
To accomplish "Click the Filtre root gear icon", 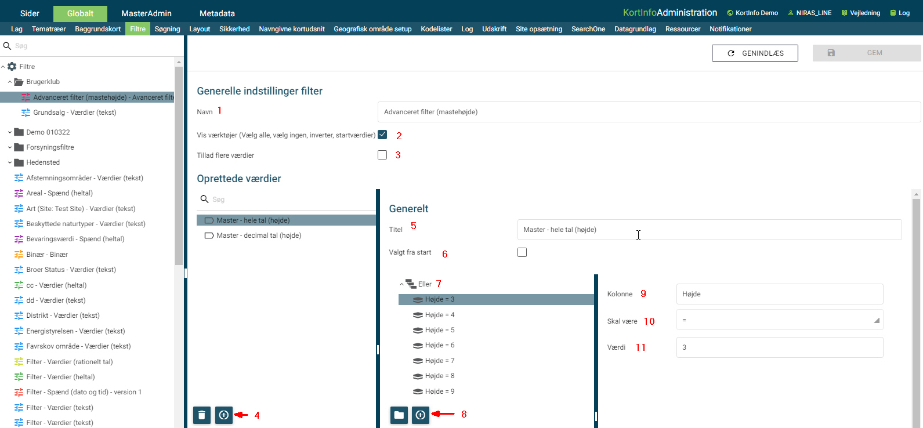I will click(x=12, y=67).
